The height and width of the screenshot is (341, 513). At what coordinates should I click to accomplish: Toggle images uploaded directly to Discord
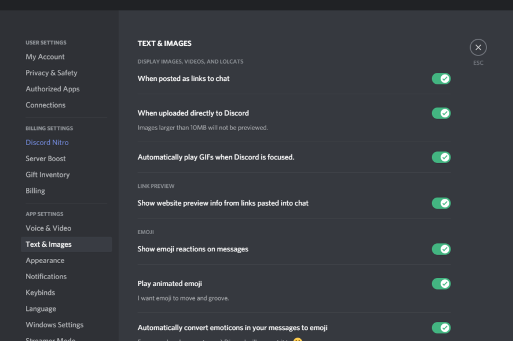pyautogui.click(x=441, y=113)
